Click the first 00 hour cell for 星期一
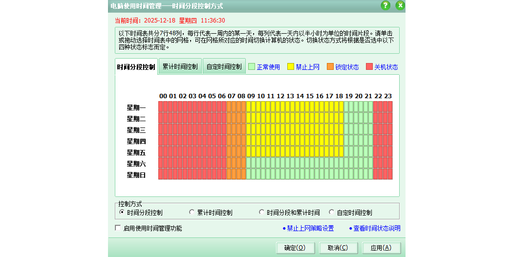 161,107
